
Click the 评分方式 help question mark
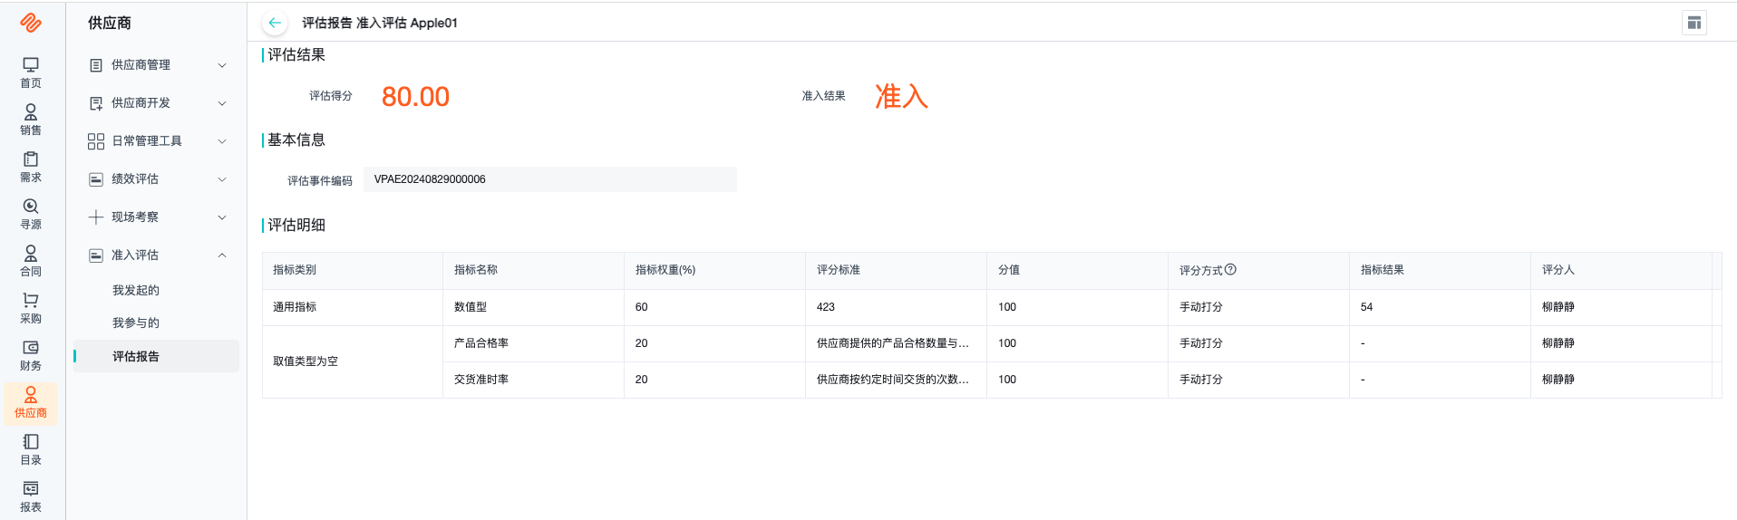[x=1230, y=270]
